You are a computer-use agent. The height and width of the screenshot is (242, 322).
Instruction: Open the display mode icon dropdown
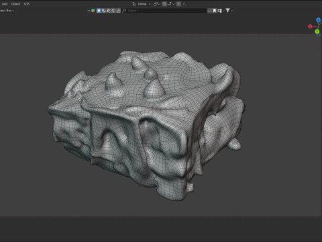point(221,11)
